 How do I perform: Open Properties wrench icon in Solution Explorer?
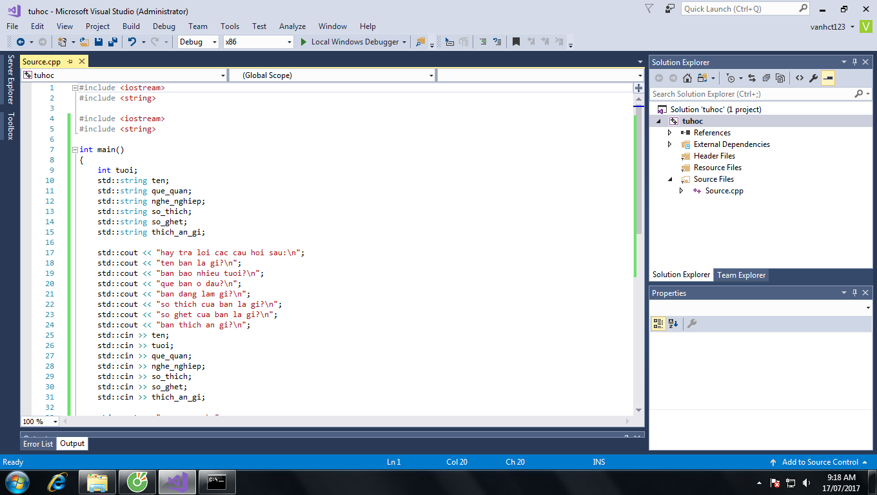point(814,78)
